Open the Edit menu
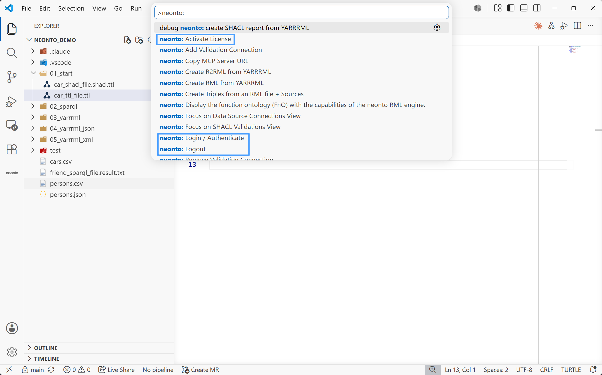This screenshot has width=602, height=375. 45,8
